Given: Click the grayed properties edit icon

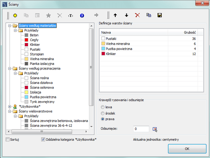Looking at the screenshot, I should 37,15.
